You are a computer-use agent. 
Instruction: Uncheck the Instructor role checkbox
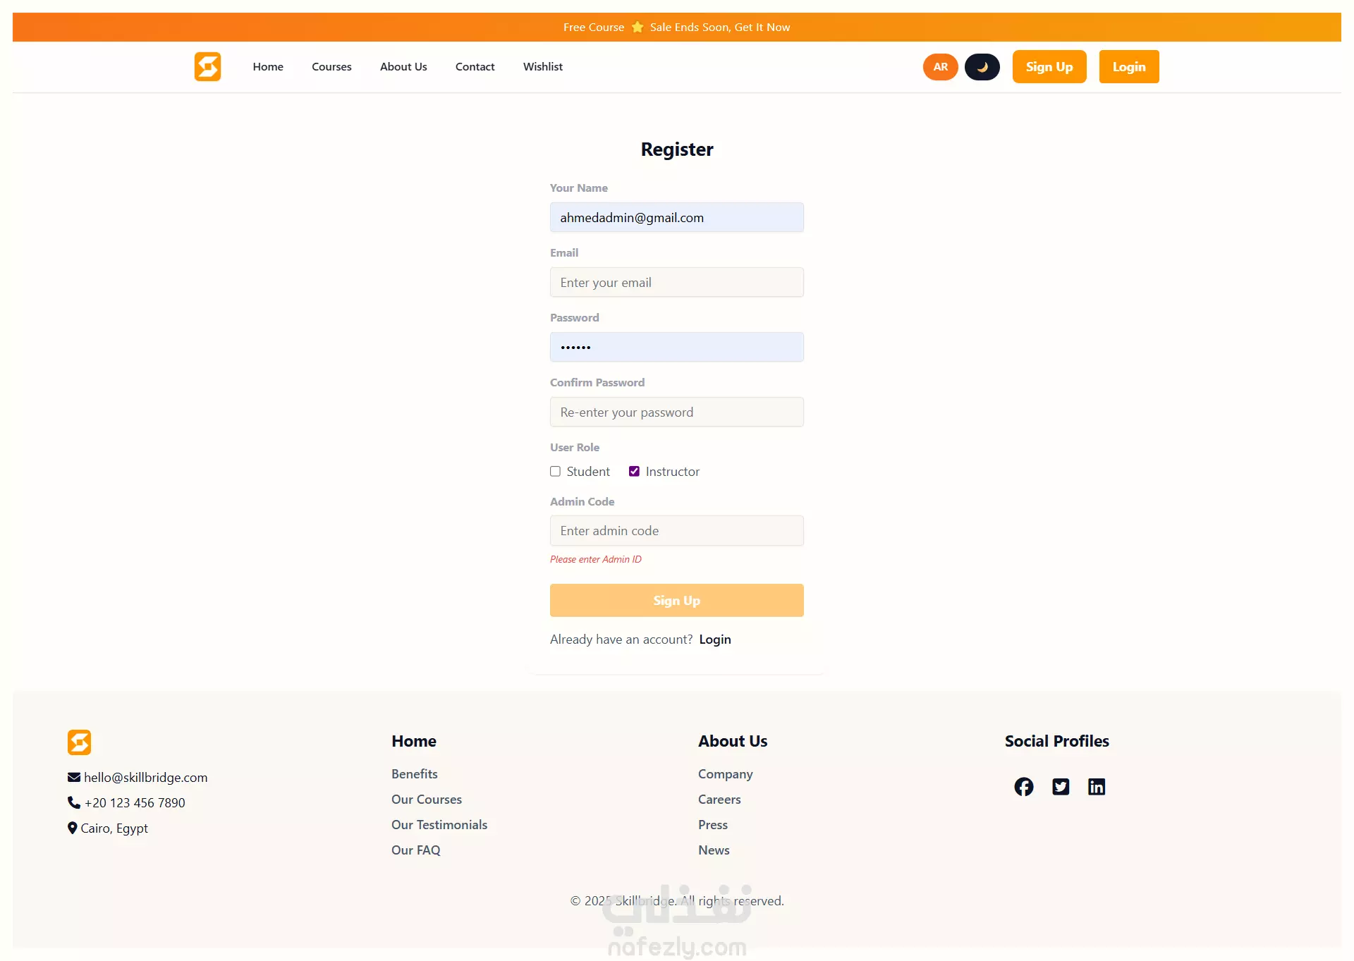click(635, 472)
